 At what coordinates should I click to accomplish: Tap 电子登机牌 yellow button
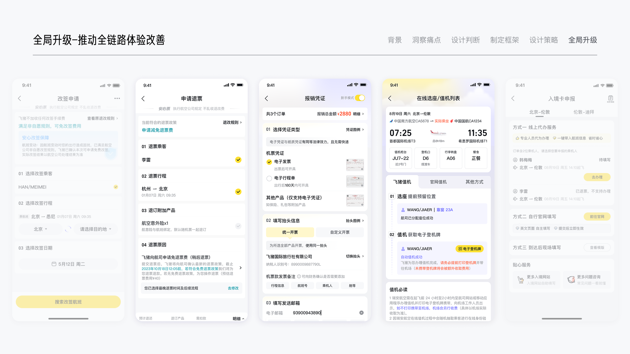click(x=470, y=249)
